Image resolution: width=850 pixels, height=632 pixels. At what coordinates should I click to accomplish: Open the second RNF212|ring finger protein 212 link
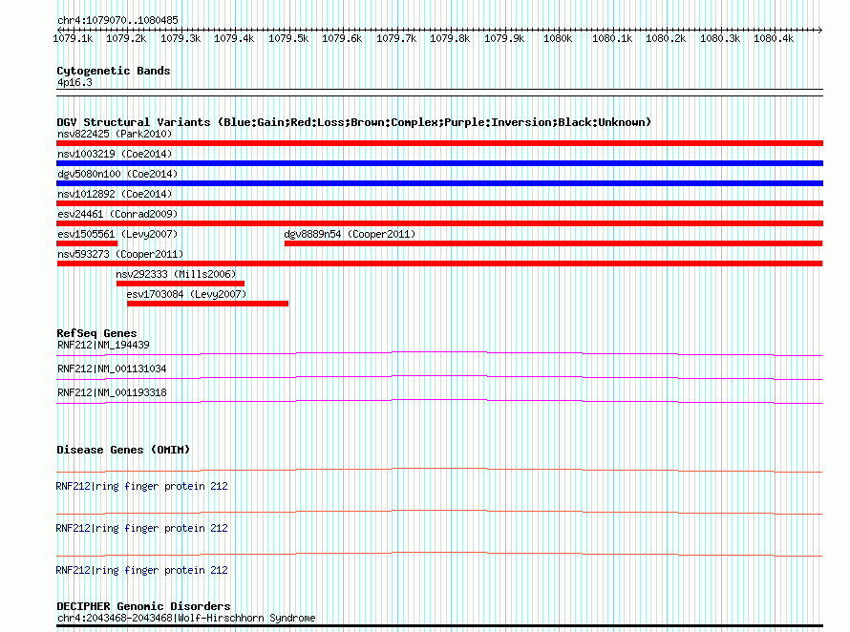pos(142,528)
